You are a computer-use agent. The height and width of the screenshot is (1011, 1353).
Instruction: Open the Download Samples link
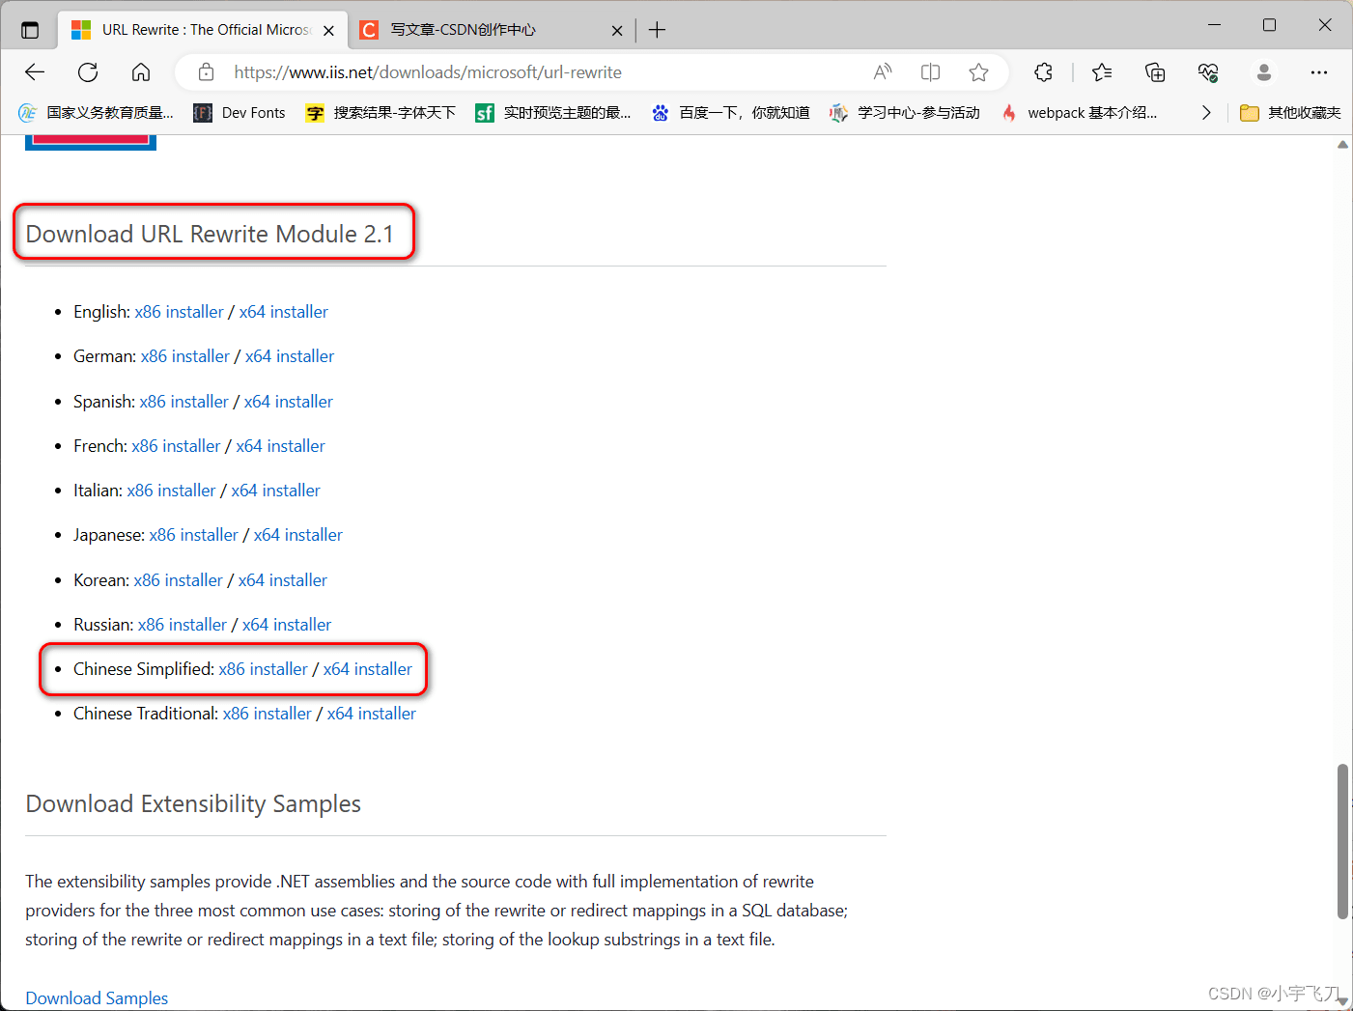point(97,998)
